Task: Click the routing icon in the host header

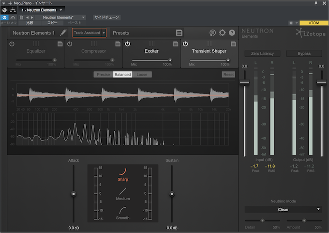Action: coord(13,10)
